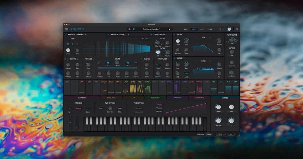The image size is (303, 159).
Task: Click preset up/down arrows next to Cassette Leader
Action: coord(170,29)
